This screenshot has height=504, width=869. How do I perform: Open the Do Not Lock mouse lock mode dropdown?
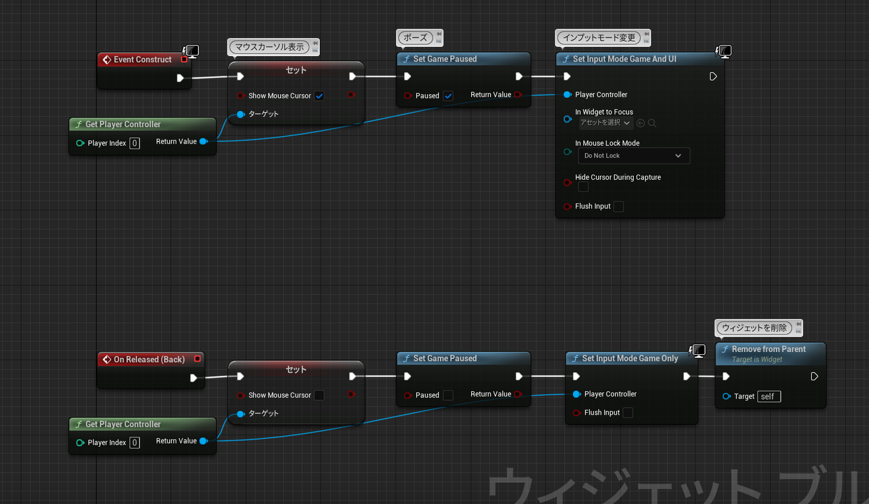click(634, 156)
